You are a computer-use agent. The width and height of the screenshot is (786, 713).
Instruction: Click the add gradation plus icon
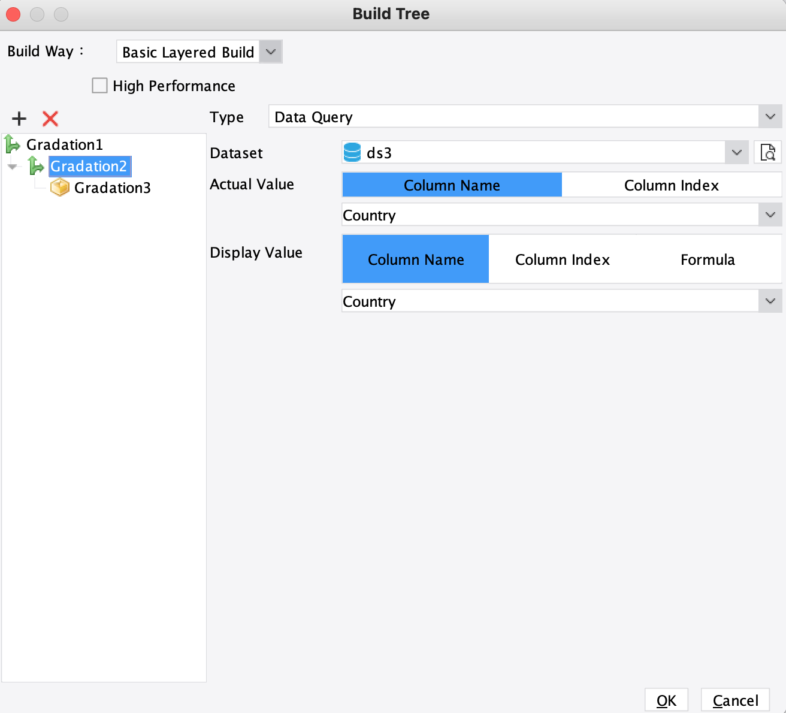point(19,119)
